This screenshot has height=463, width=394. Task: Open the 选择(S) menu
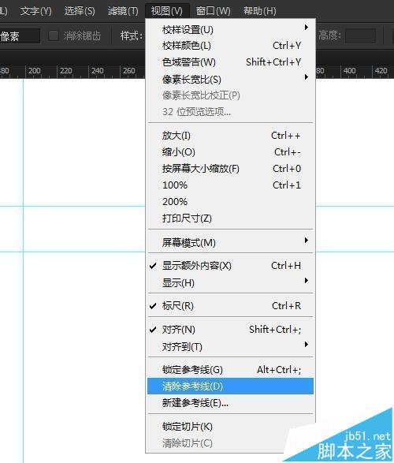80,11
